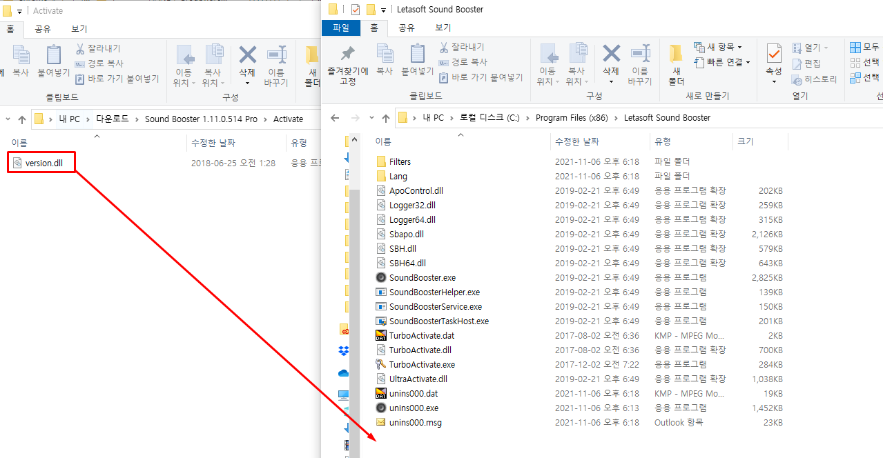Image resolution: width=883 pixels, height=458 pixels.
Task: Click 경로 복사 in Activate window ribbon
Action: [99, 63]
